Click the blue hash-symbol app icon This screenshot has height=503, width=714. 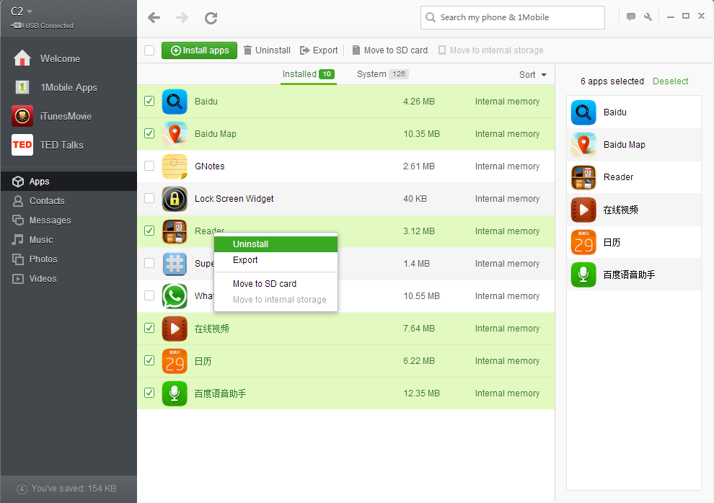click(175, 264)
